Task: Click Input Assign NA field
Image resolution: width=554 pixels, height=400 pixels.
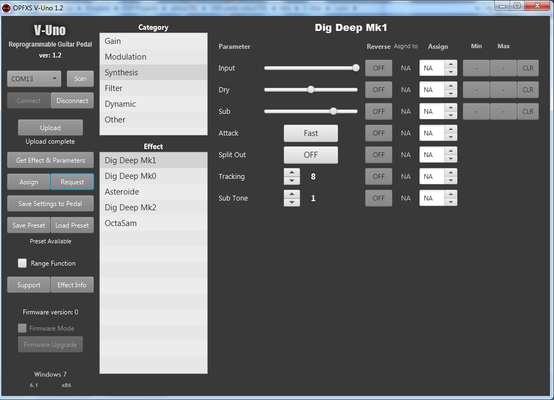Action: pos(432,68)
